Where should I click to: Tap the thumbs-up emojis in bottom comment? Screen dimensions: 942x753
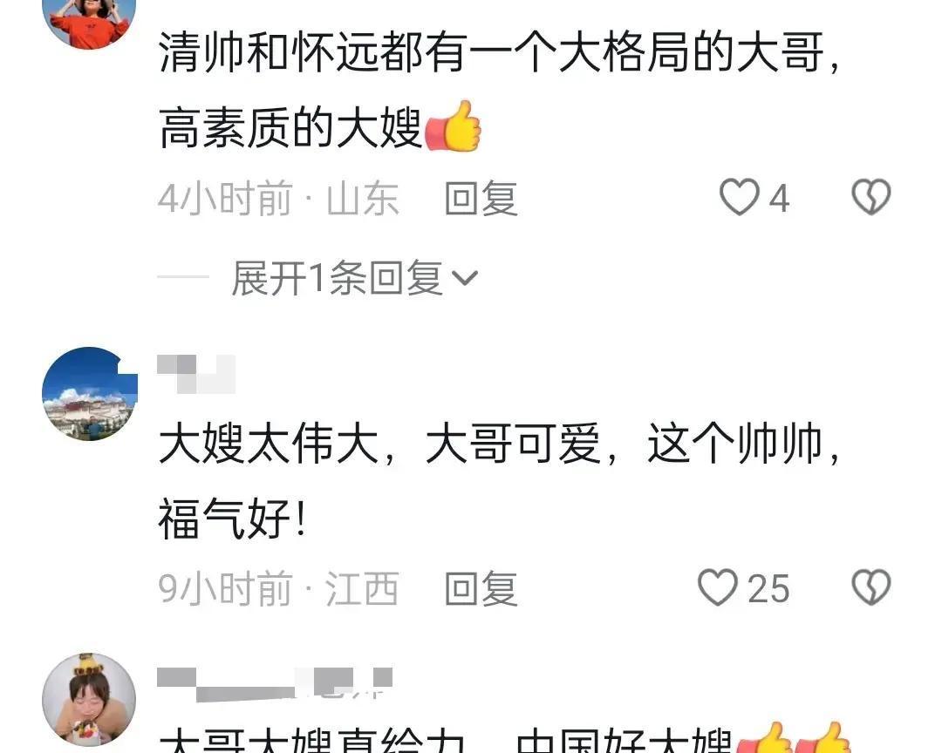pyautogui.click(x=793, y=737)
